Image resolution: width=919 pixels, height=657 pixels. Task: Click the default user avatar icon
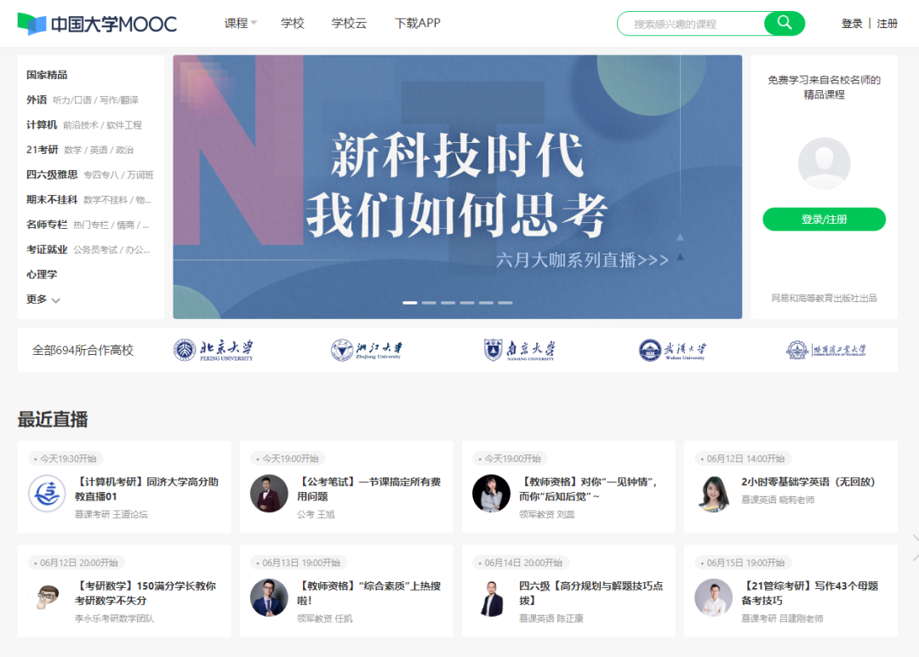[x=824, y=163]
